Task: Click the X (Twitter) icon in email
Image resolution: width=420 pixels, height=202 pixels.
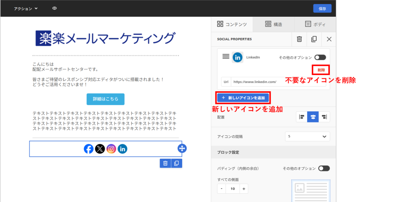Action: click(x=100, y=149)
